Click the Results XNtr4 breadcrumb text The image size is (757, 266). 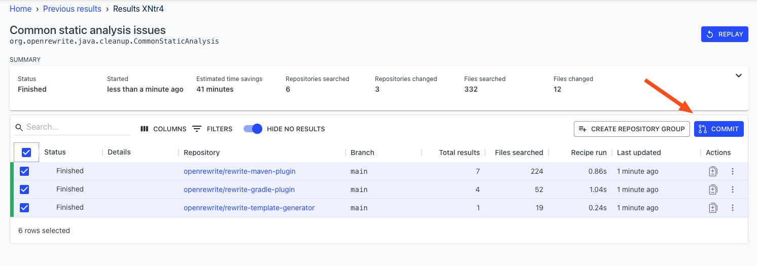tap(139, 9)
